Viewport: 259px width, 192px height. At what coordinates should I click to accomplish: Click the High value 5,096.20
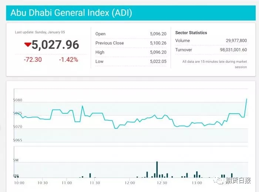[x=158, y=52]
